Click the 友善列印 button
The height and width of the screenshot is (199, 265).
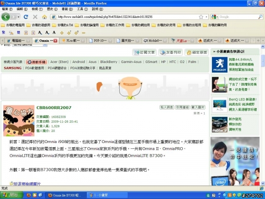coord(171,53)
